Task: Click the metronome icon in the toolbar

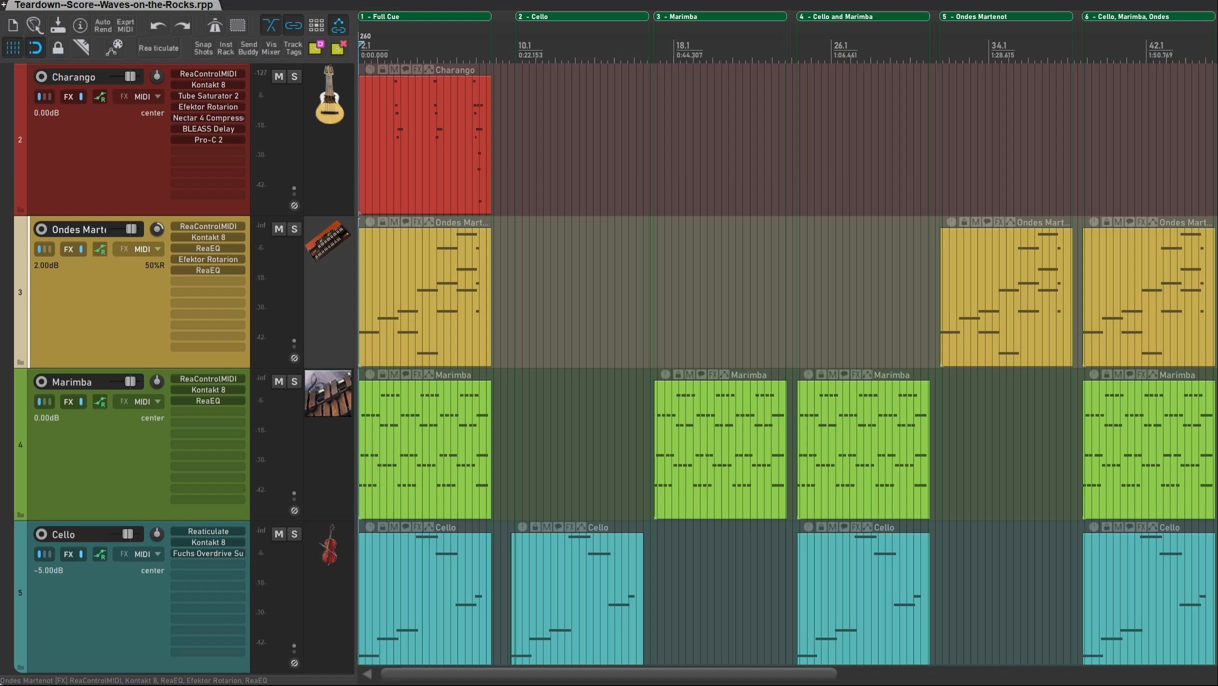Action: 214,25
